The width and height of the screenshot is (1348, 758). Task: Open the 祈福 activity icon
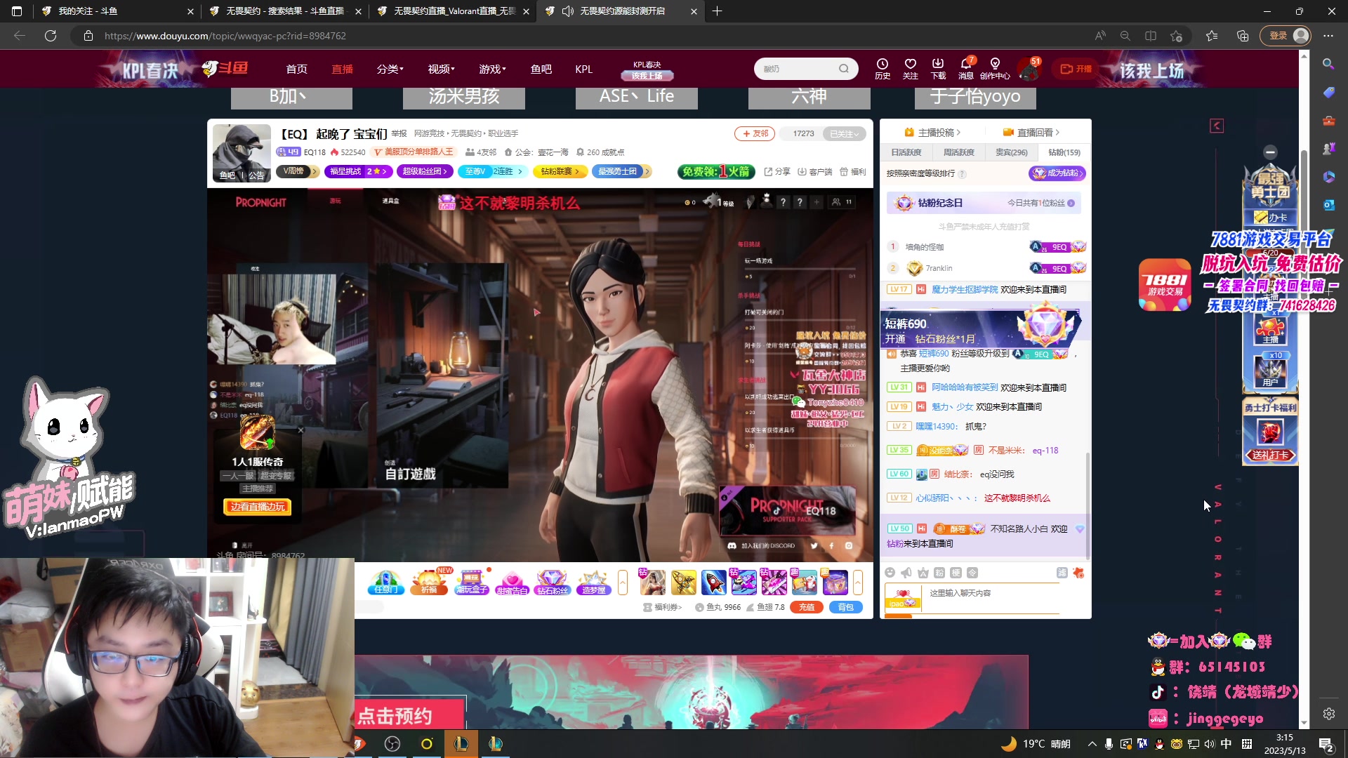[429, 583]
